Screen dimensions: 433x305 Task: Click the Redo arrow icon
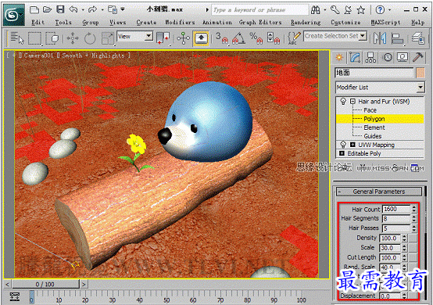coord(92,10)
